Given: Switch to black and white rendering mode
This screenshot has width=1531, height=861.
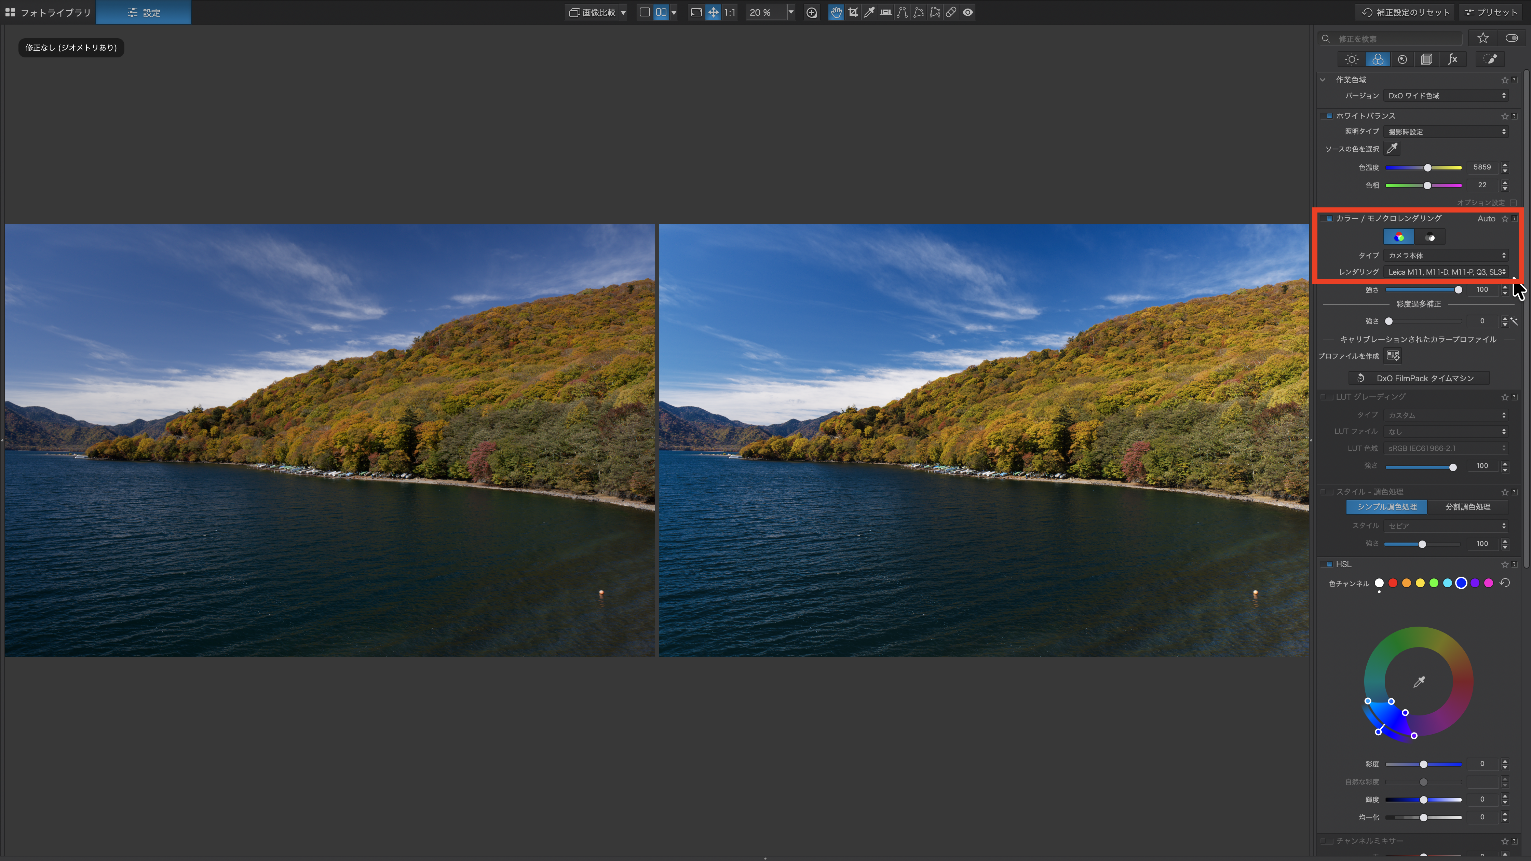Looking at the screenshot, I should (x=1430, y=237).
